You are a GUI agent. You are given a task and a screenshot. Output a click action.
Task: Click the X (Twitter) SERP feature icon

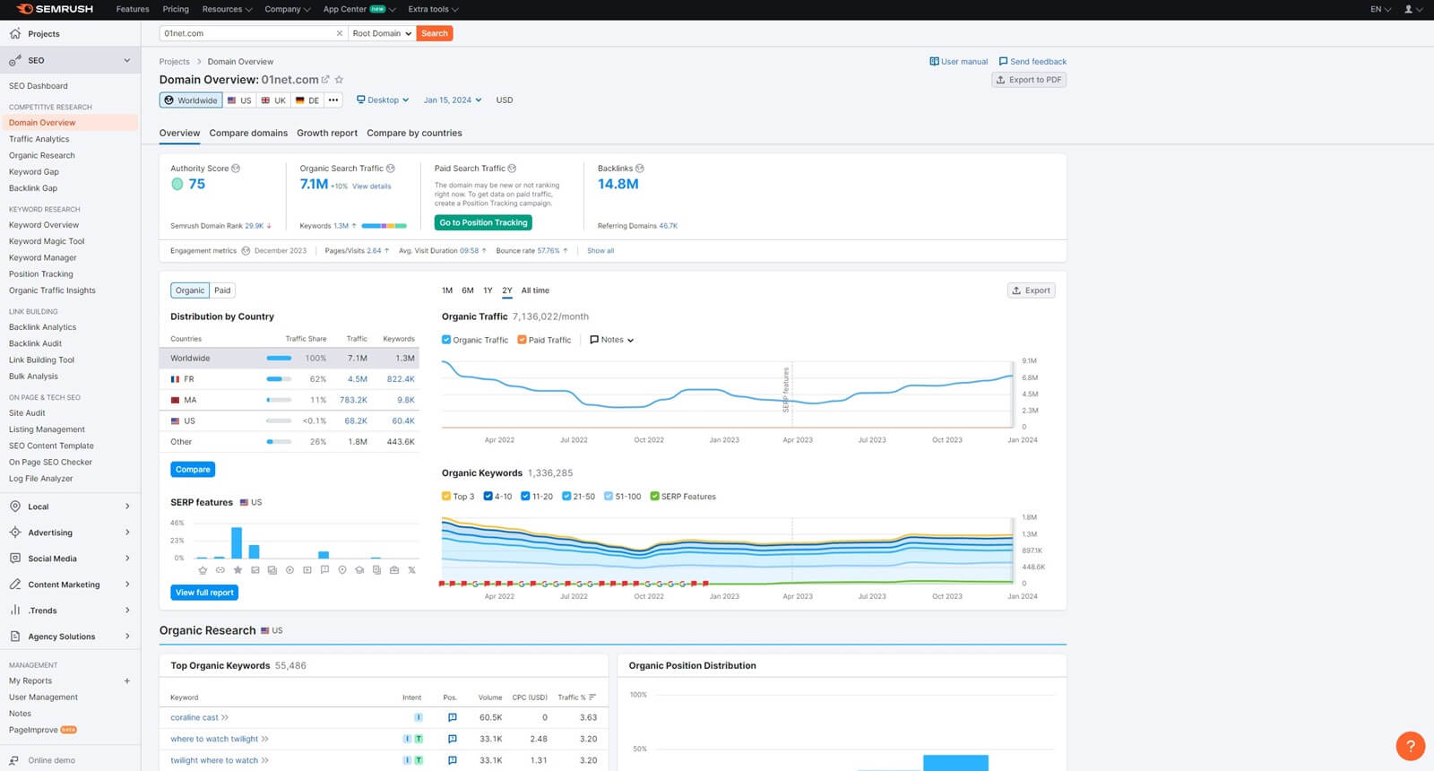click(411, 570)
